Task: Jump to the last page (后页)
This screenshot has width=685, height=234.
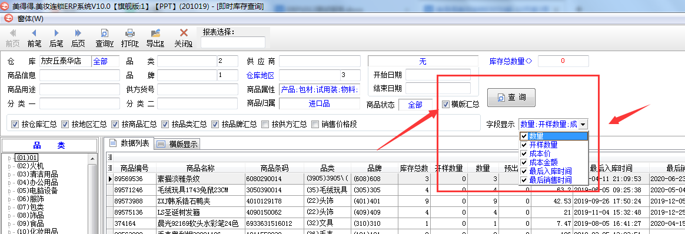Action: [78, 38]
